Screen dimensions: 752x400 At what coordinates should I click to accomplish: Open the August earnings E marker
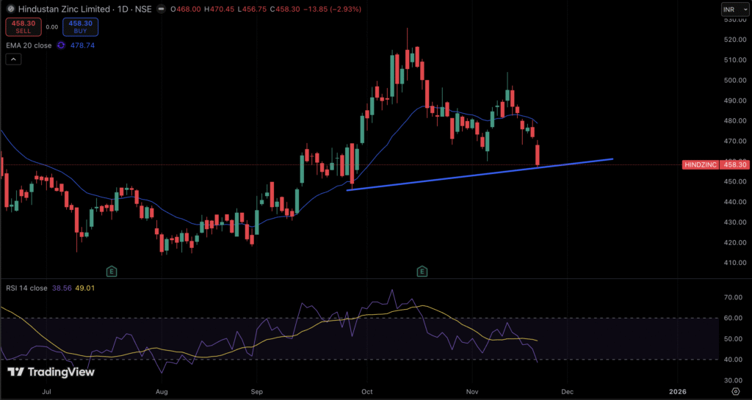[112, 271]
